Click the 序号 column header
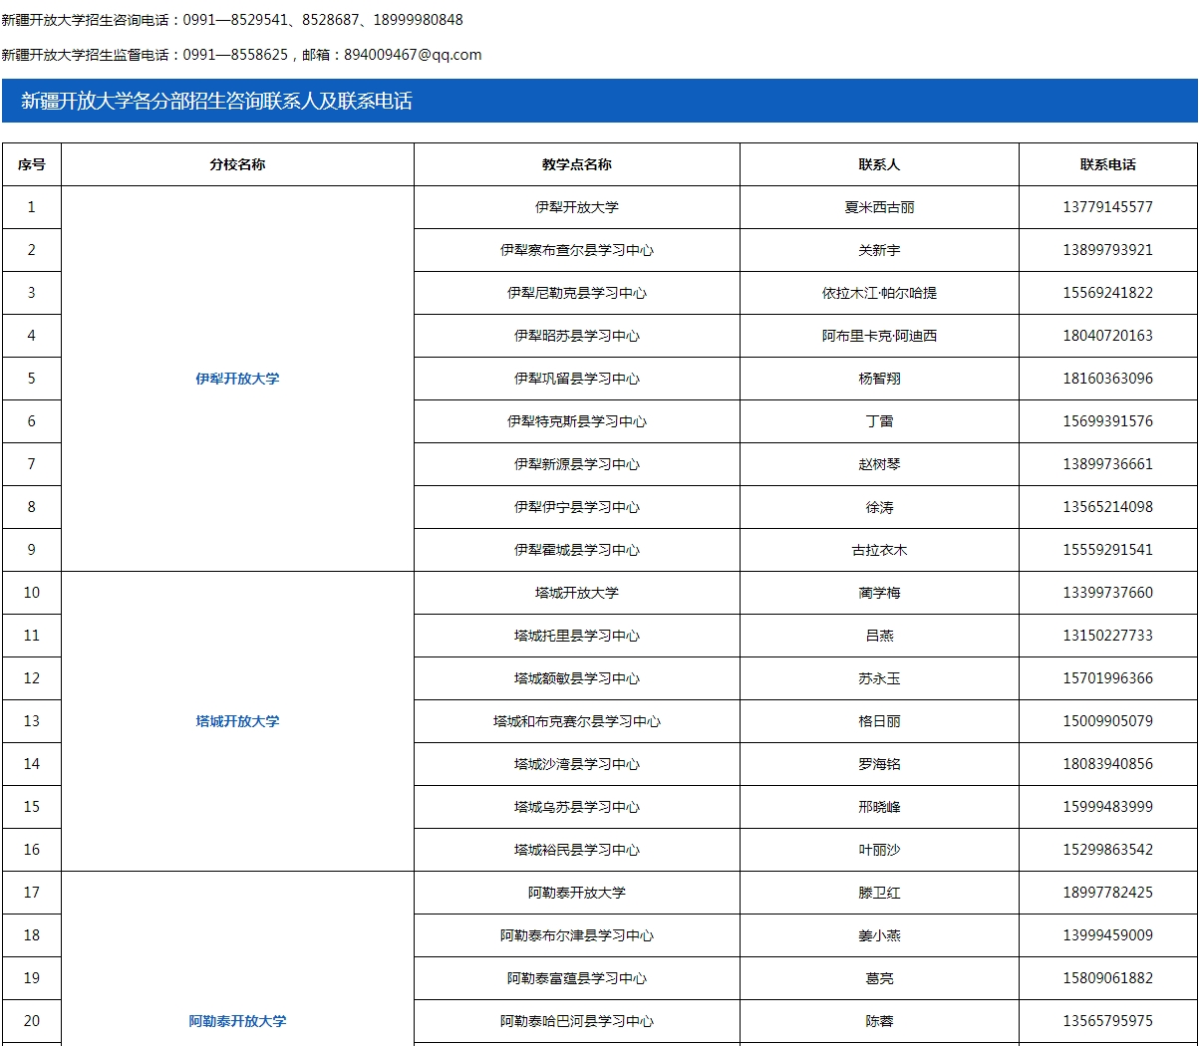This screenshot has width=1200, height=1046. (x=32, y=164)
